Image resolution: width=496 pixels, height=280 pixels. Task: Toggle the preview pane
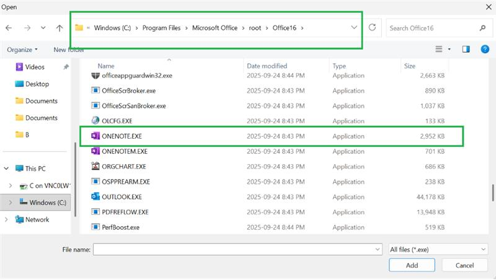pyautogui.click(x=466, y=49)
